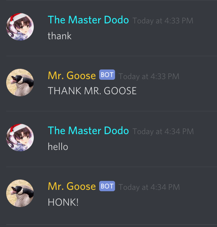Open The Master Dodo's avatar beside "hello"
Screen dimensions: 217x227
[20, 138]
